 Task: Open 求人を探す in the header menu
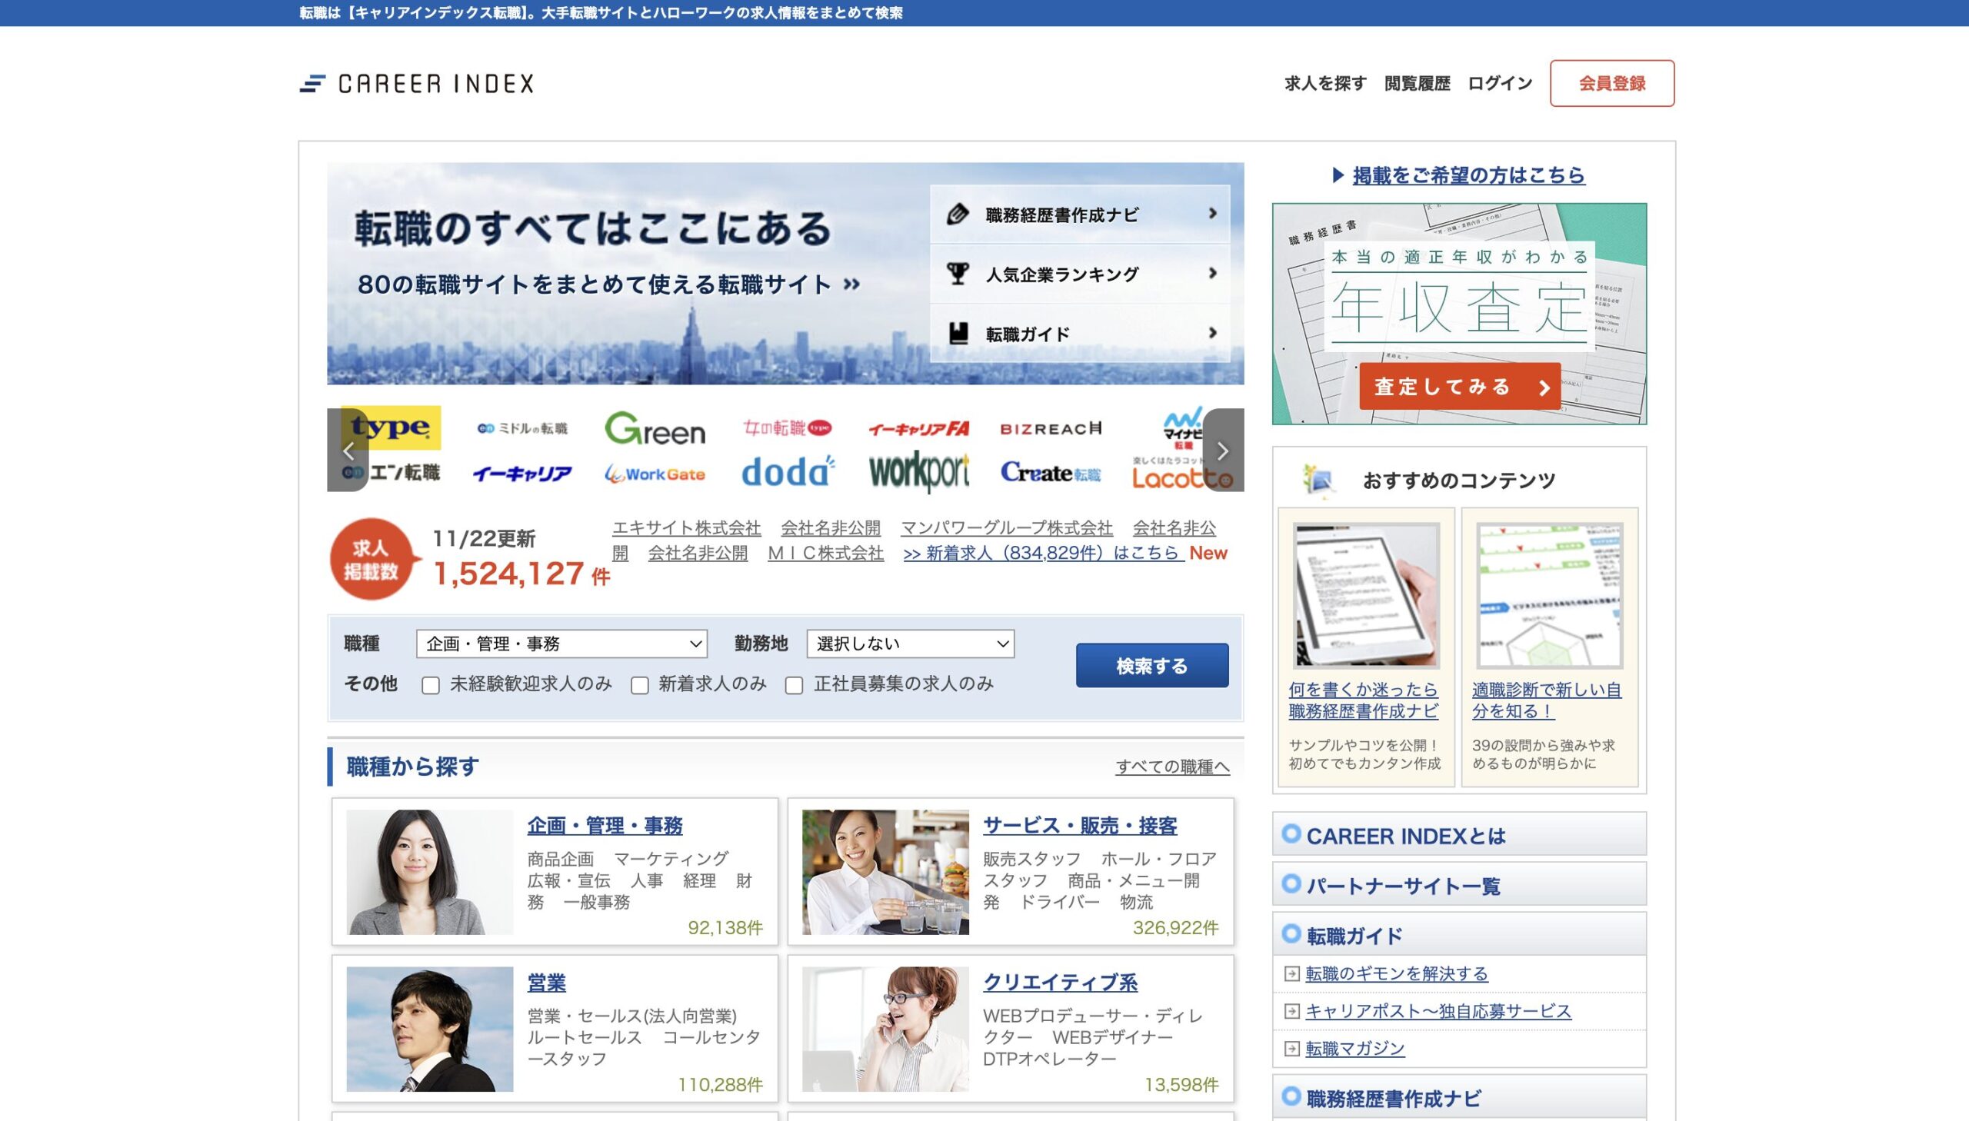coord(1324,83)
